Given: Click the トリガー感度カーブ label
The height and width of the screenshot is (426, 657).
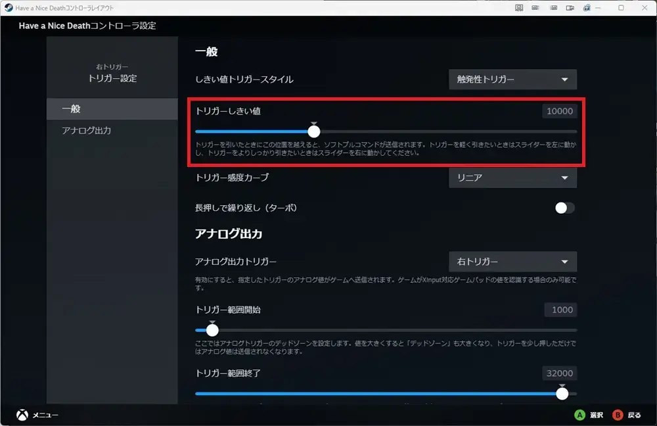Looking at the screenshot, I should pyautogui.click(x=232, y=177).
